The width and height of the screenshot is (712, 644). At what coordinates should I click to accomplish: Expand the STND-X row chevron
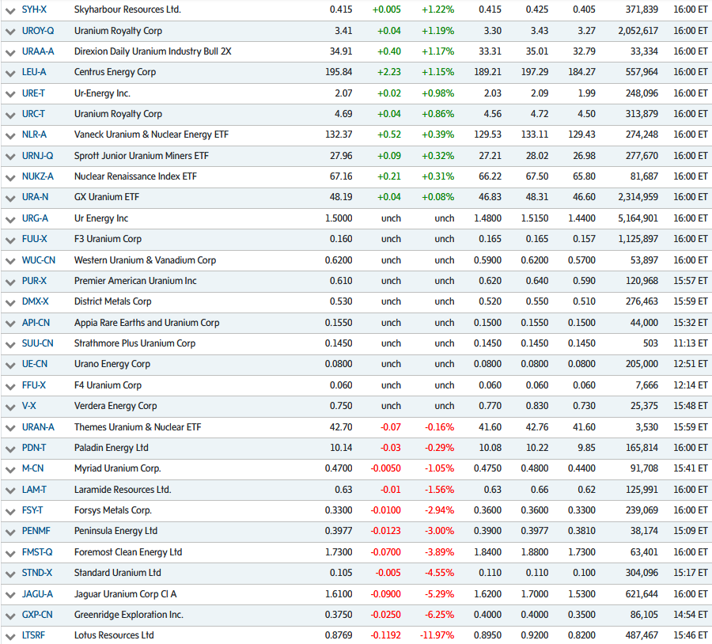pyautogui.click(x=10, y=573)
